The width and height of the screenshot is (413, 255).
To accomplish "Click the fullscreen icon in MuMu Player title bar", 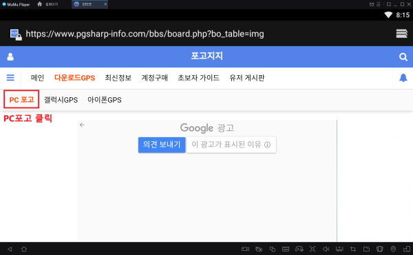I will [x=389, y=4].
